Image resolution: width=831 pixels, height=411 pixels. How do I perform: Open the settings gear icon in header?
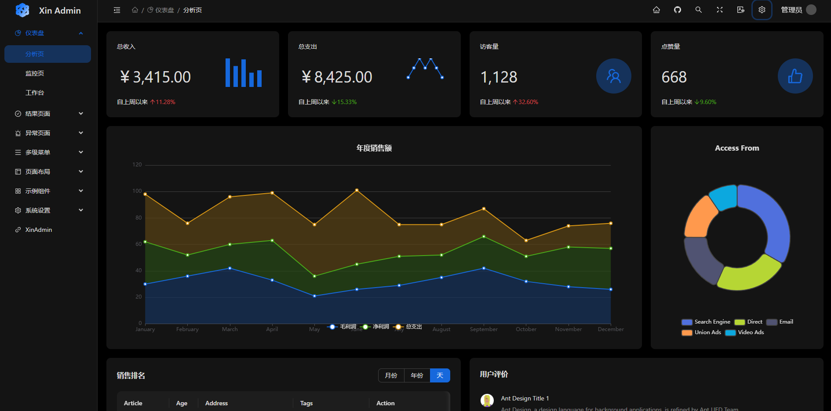(762, 10)
